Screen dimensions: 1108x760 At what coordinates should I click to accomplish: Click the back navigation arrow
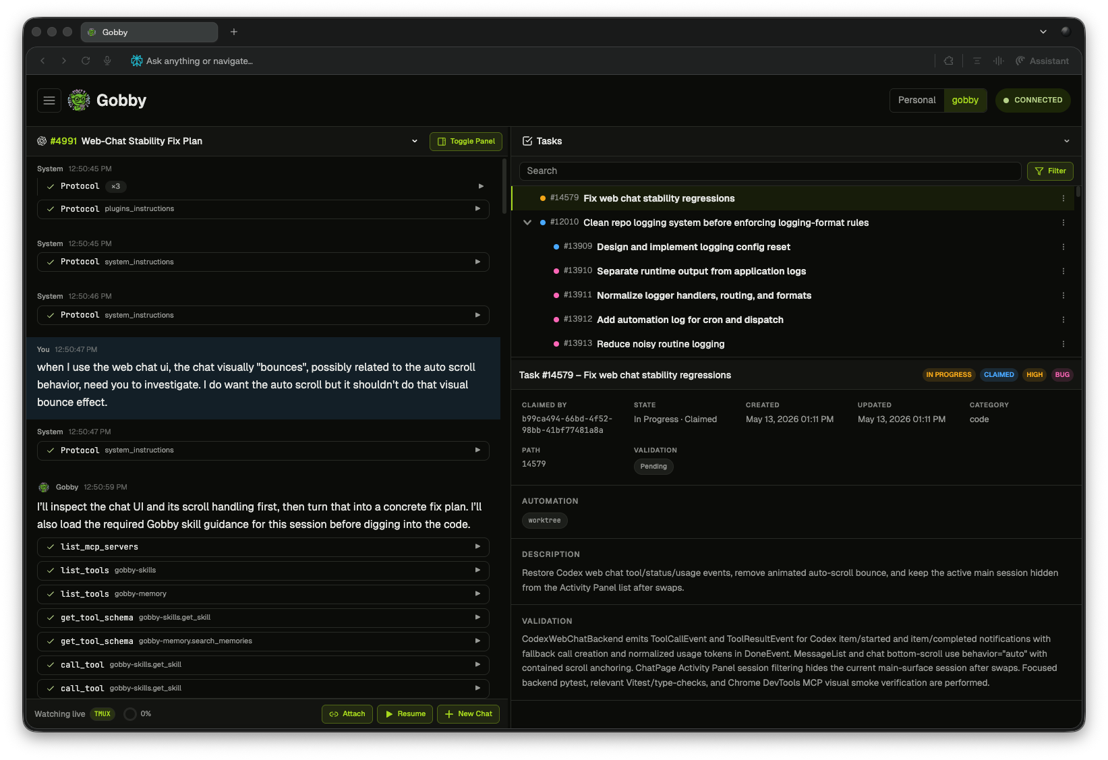[x=42, y=61]
